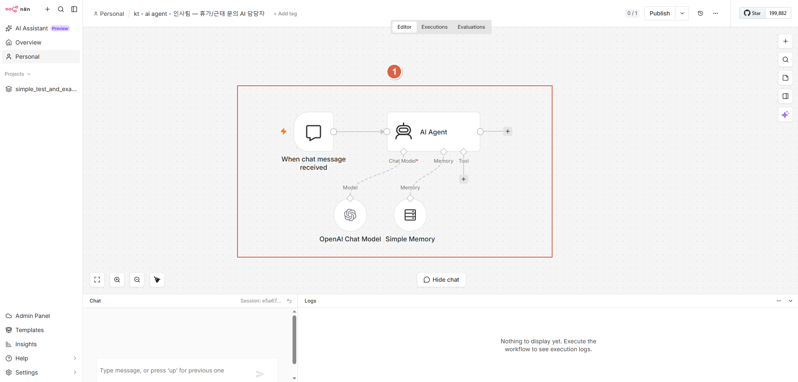Add node after AI Agent output
This screenshot has width=798, height=382.
coord(508,131)
